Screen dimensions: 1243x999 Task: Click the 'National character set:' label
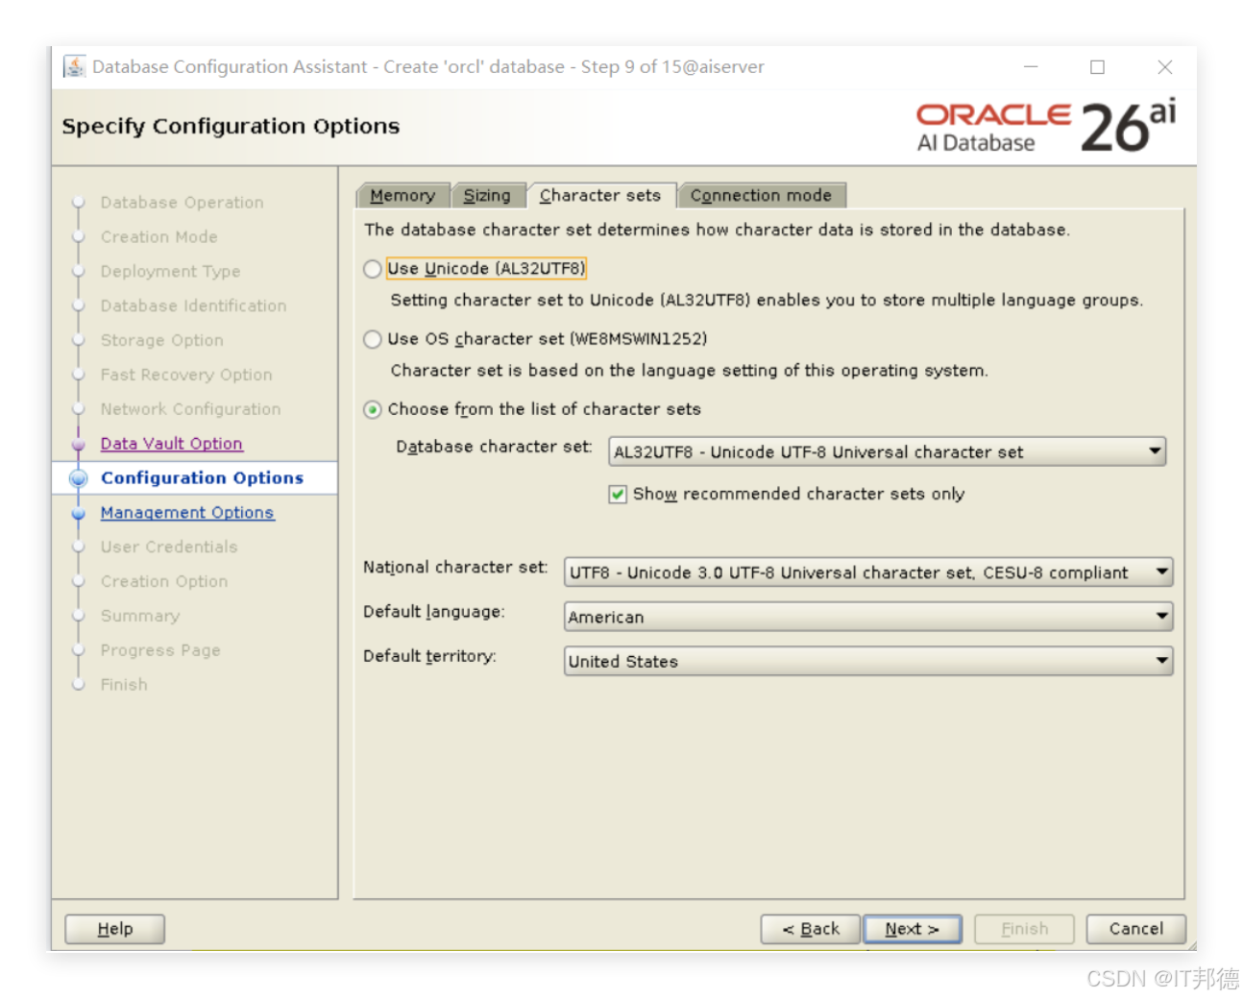coord(455,568)
